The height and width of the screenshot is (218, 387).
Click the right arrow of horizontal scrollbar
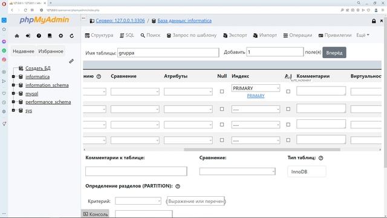click(380, 150)
